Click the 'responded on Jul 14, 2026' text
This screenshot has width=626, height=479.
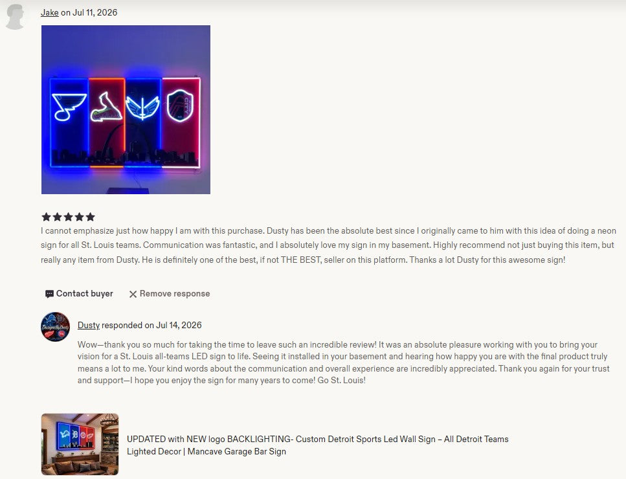coord(151,326)
